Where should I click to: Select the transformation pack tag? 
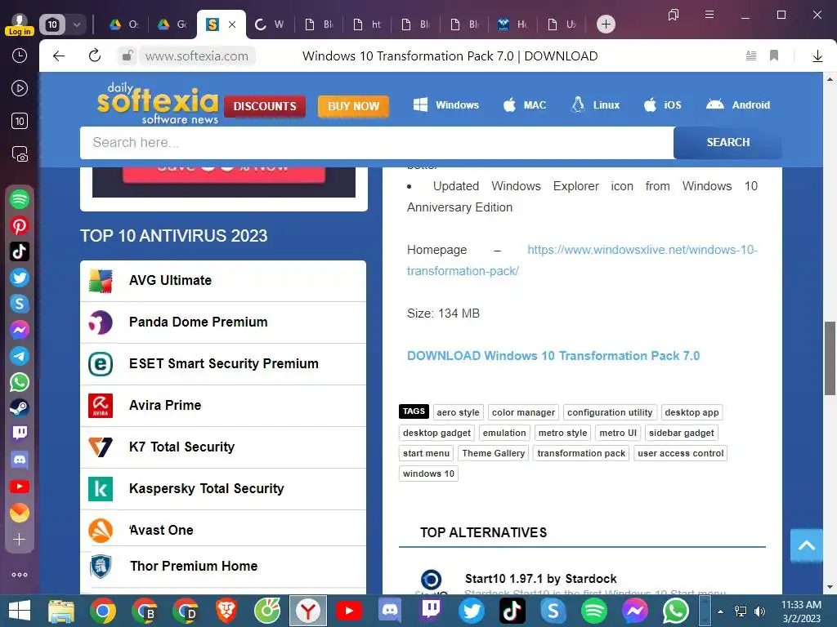(581, 453)
